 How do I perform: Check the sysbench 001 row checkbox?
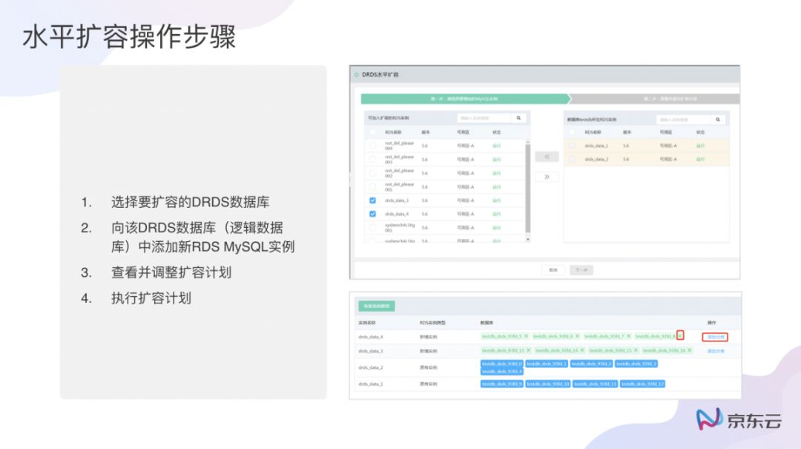pos(372,228)
